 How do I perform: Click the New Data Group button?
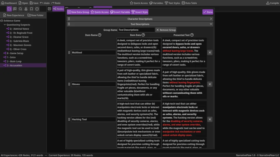(x=78, y=12)
